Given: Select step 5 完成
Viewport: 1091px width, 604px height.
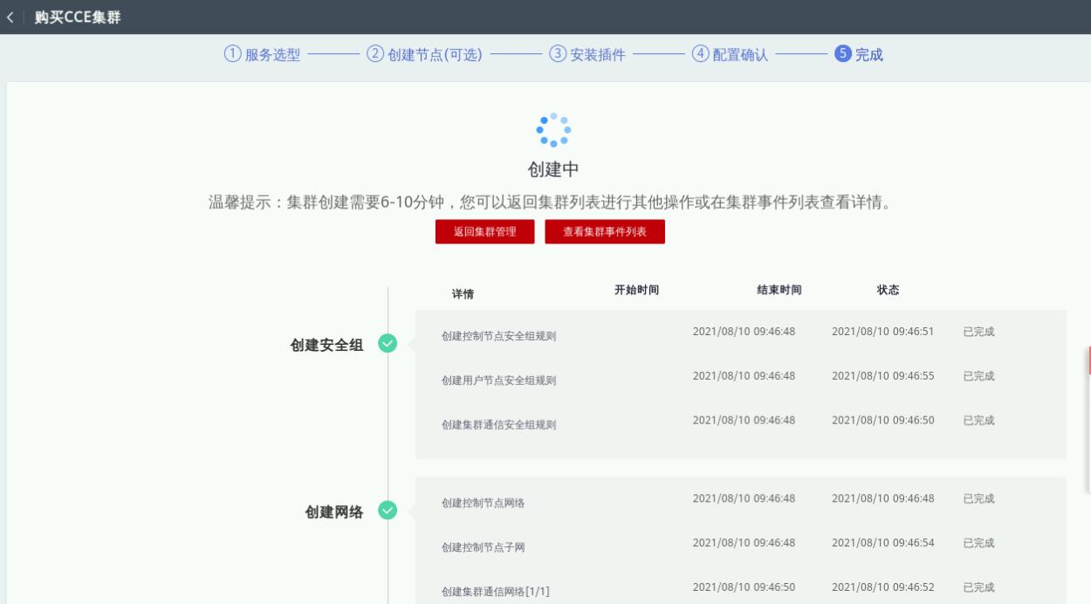Looking at the screenshot, I should [x=859, y=54].
